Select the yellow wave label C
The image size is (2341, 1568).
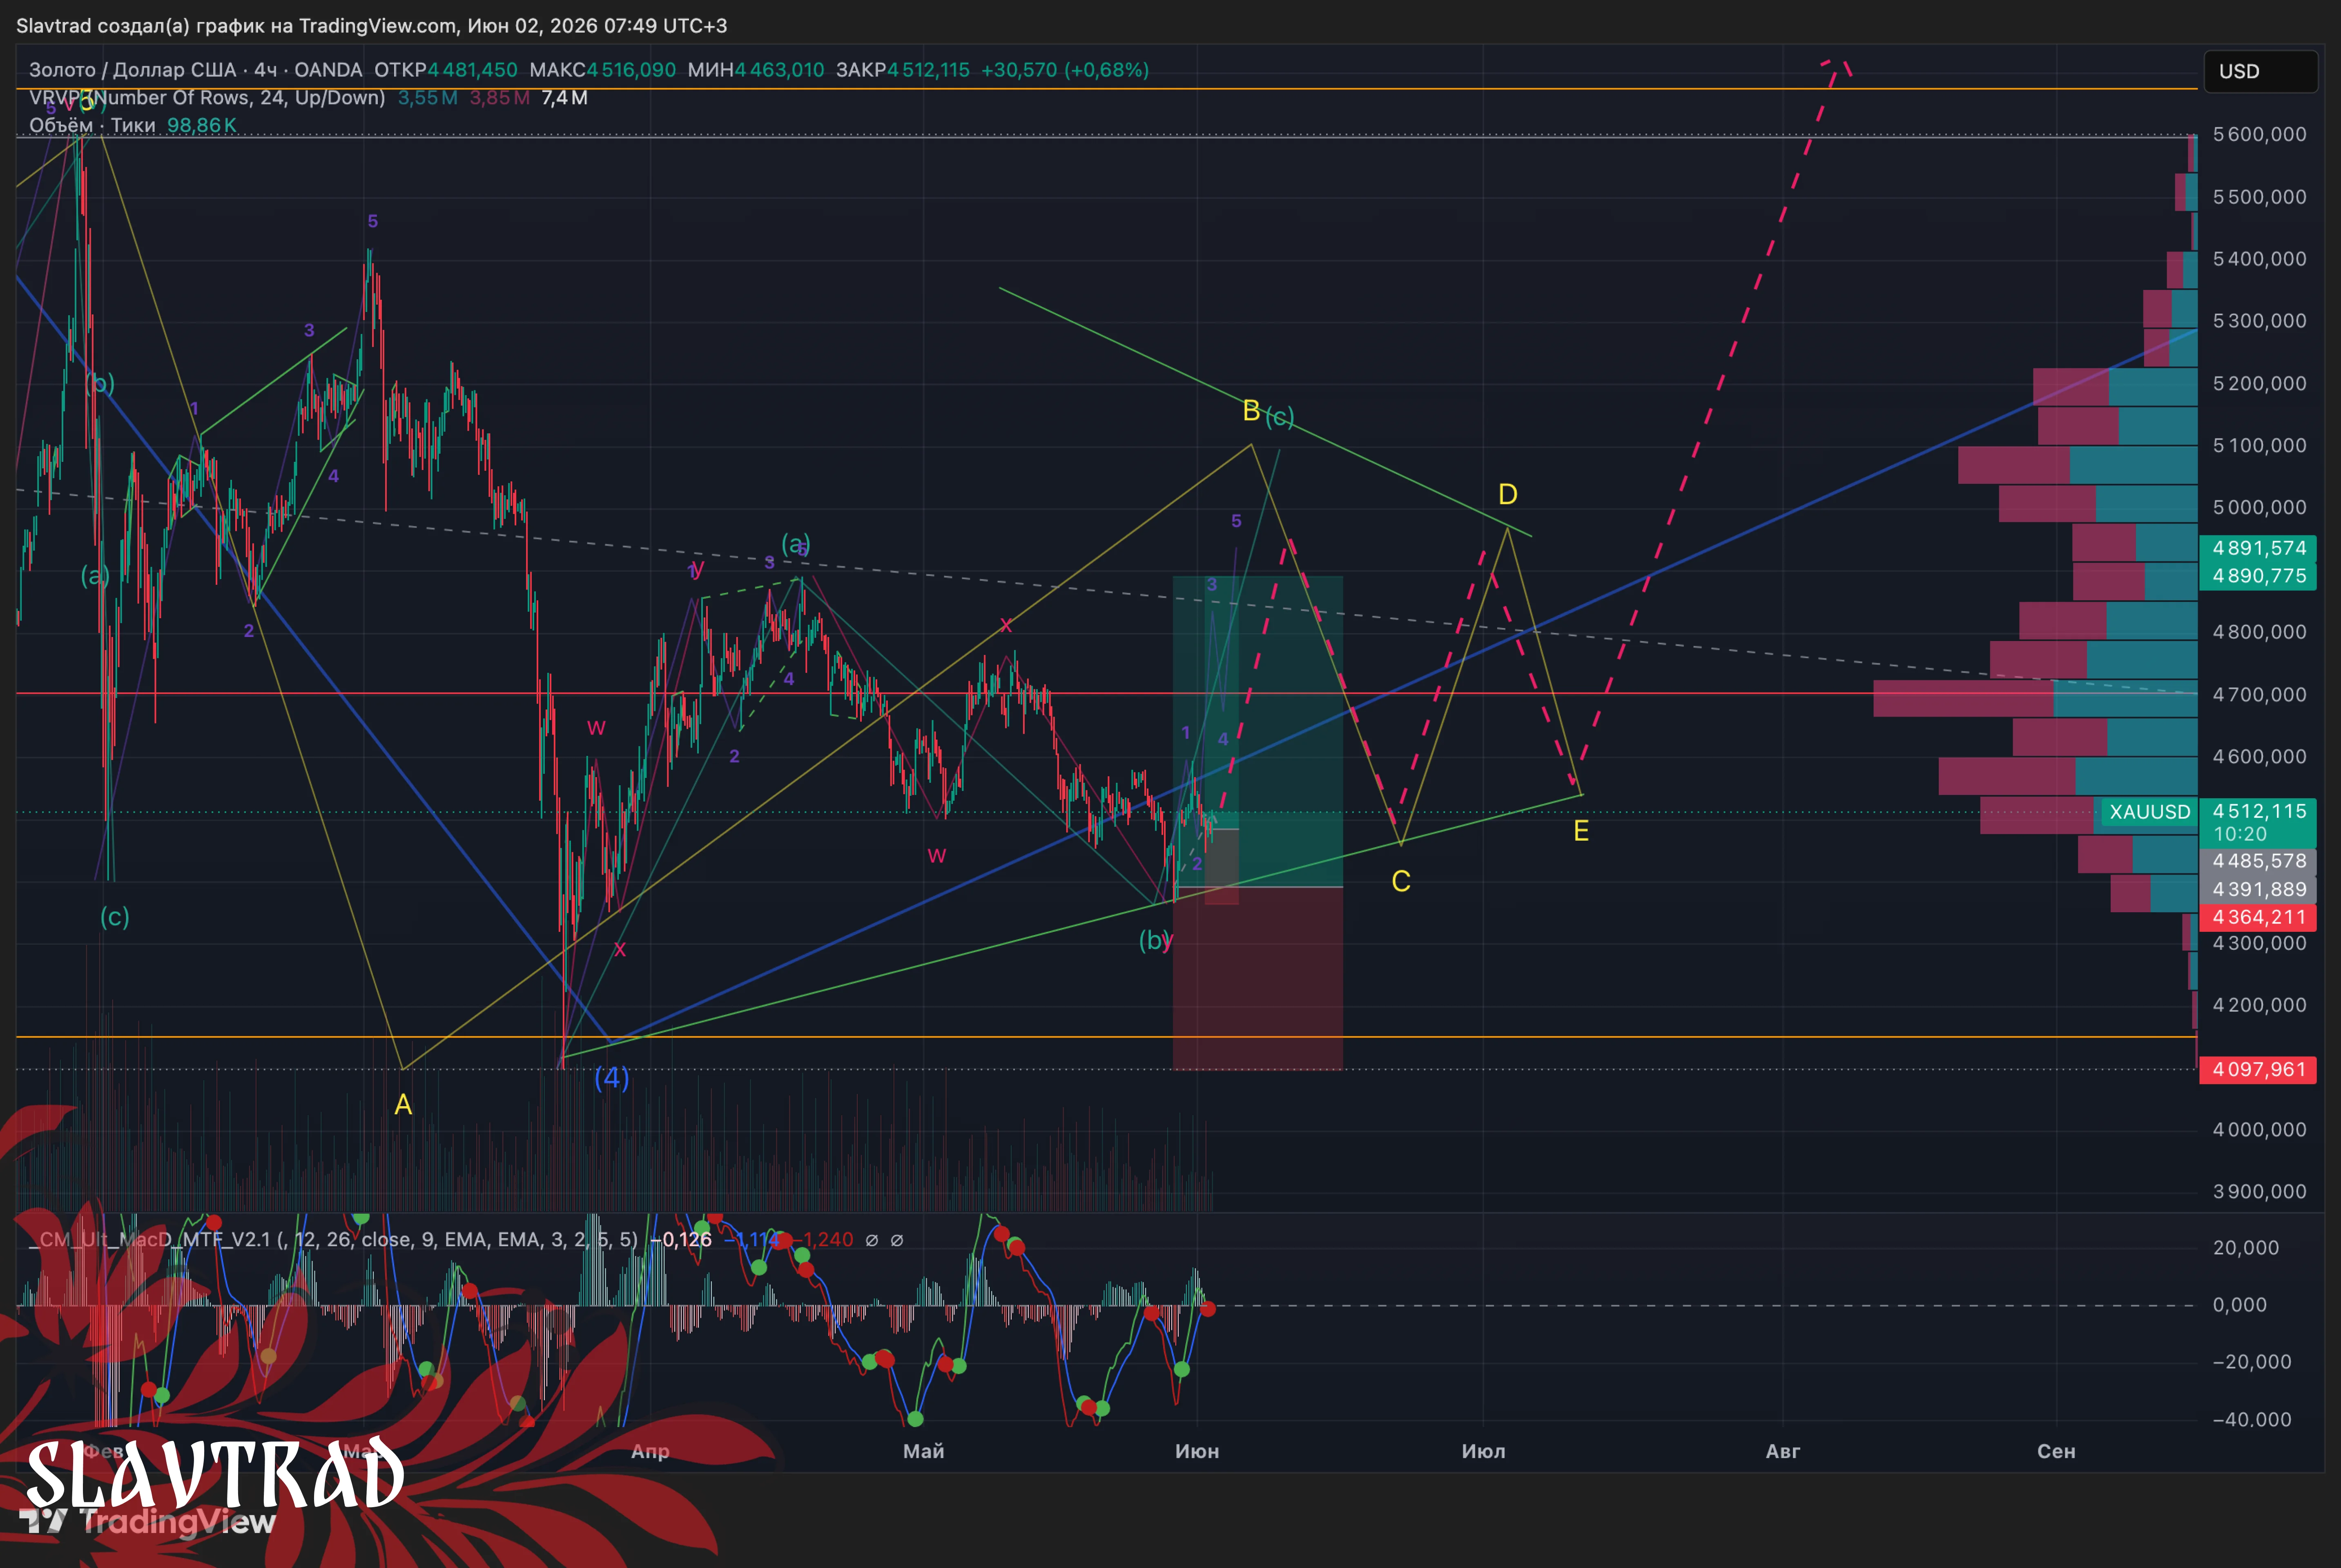(x=1401, y=881)
